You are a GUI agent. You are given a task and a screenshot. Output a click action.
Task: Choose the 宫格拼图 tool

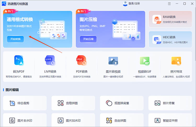[x=73, y=103]
